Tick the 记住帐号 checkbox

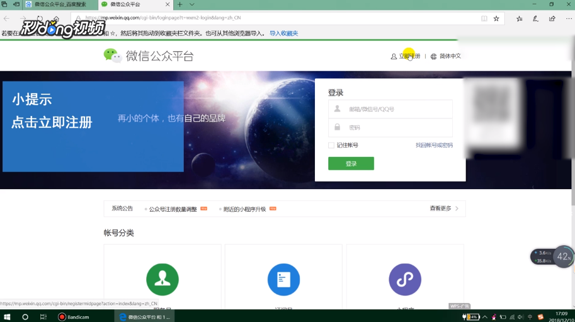[x=331, y=145]
